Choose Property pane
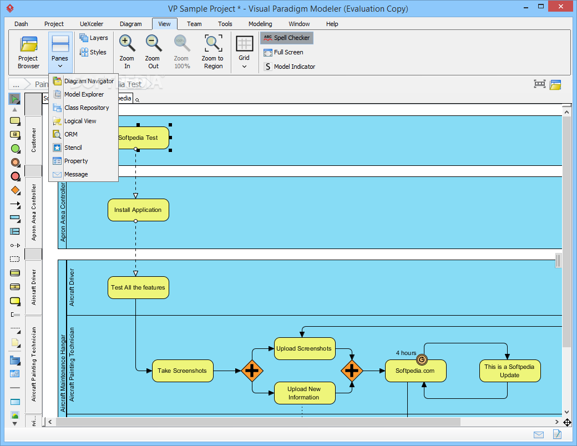 84,161
